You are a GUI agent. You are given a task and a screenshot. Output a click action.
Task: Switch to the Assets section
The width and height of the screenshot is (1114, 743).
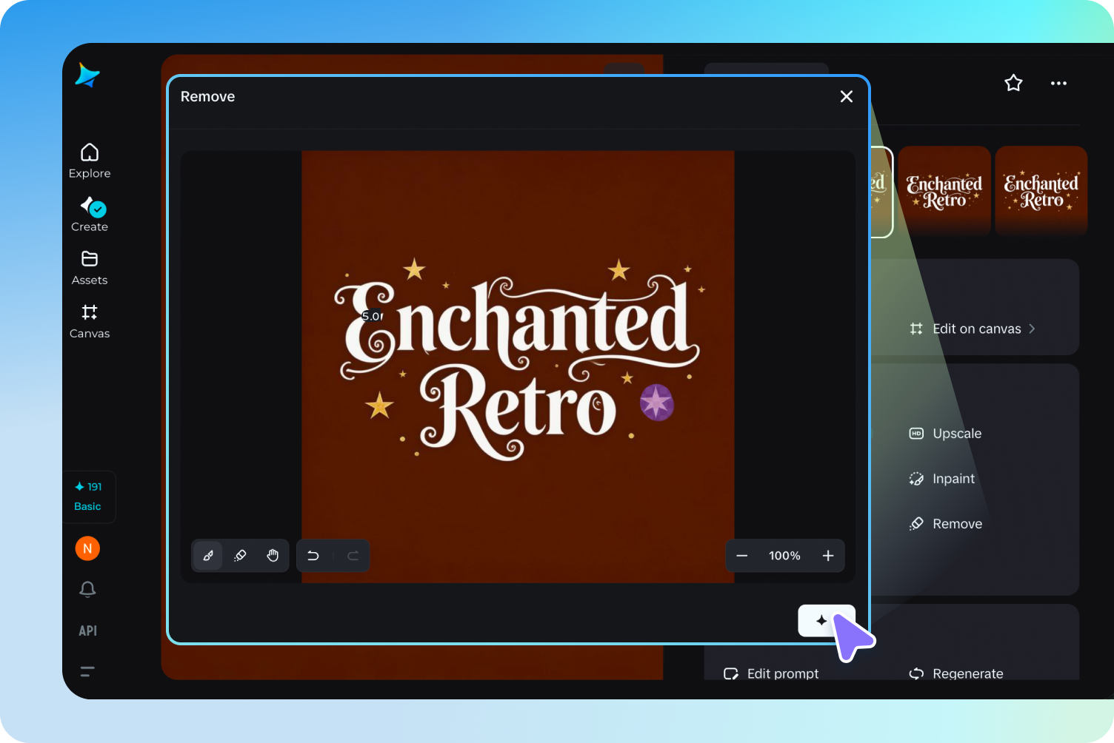89,267
